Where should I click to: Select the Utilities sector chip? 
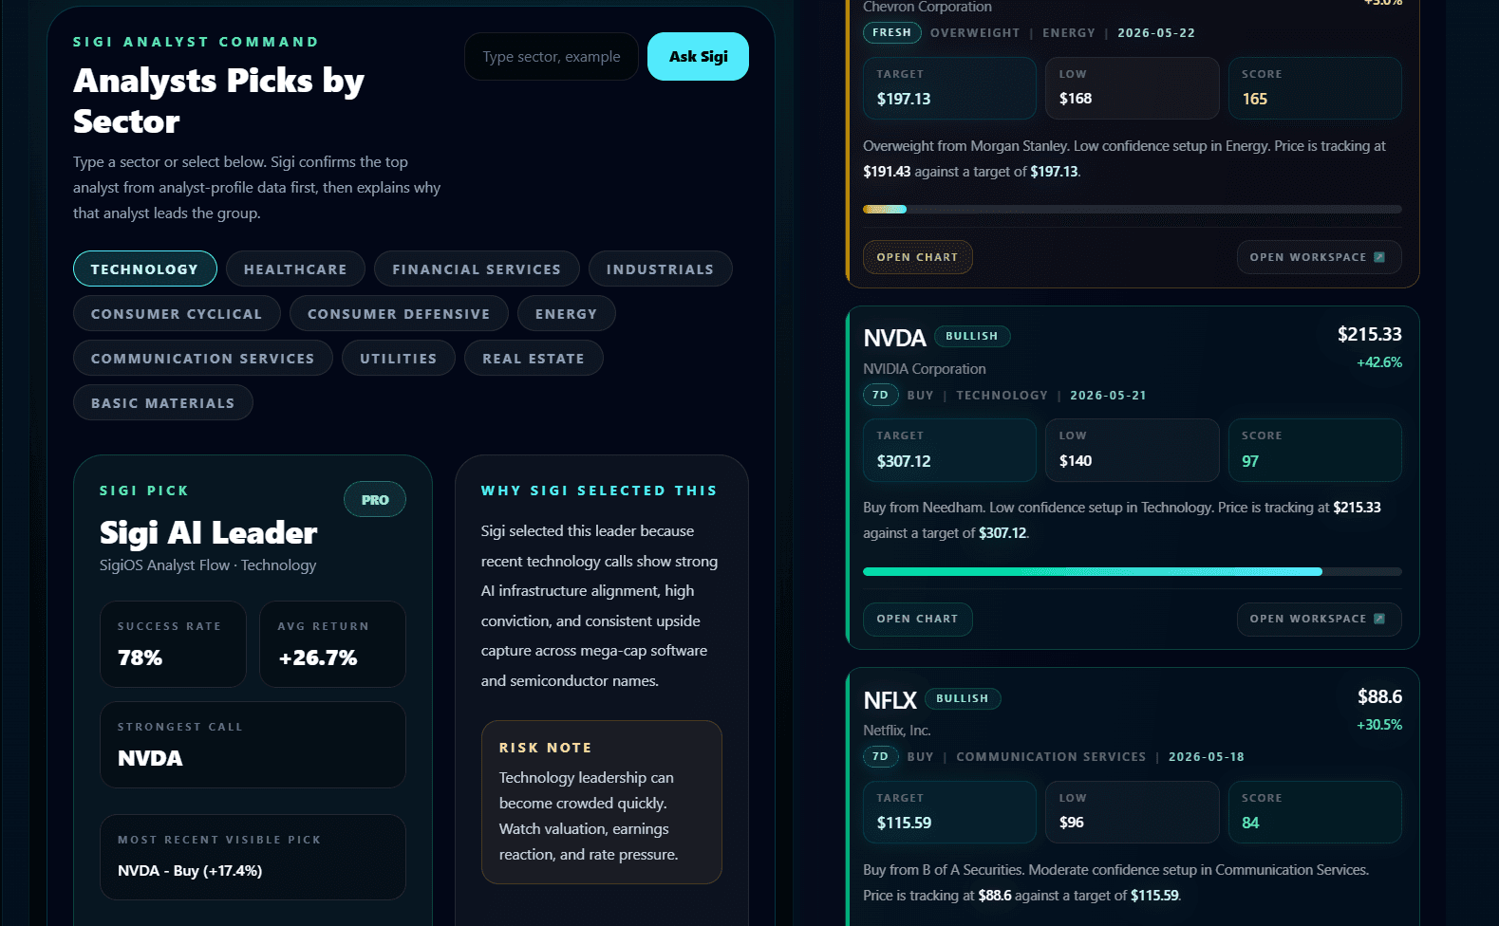point(399,358)
